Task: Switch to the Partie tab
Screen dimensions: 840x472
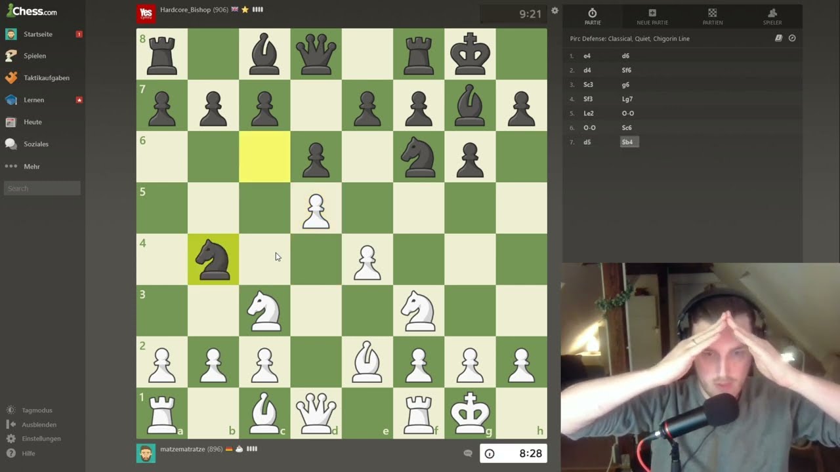Action: [593, 17]
